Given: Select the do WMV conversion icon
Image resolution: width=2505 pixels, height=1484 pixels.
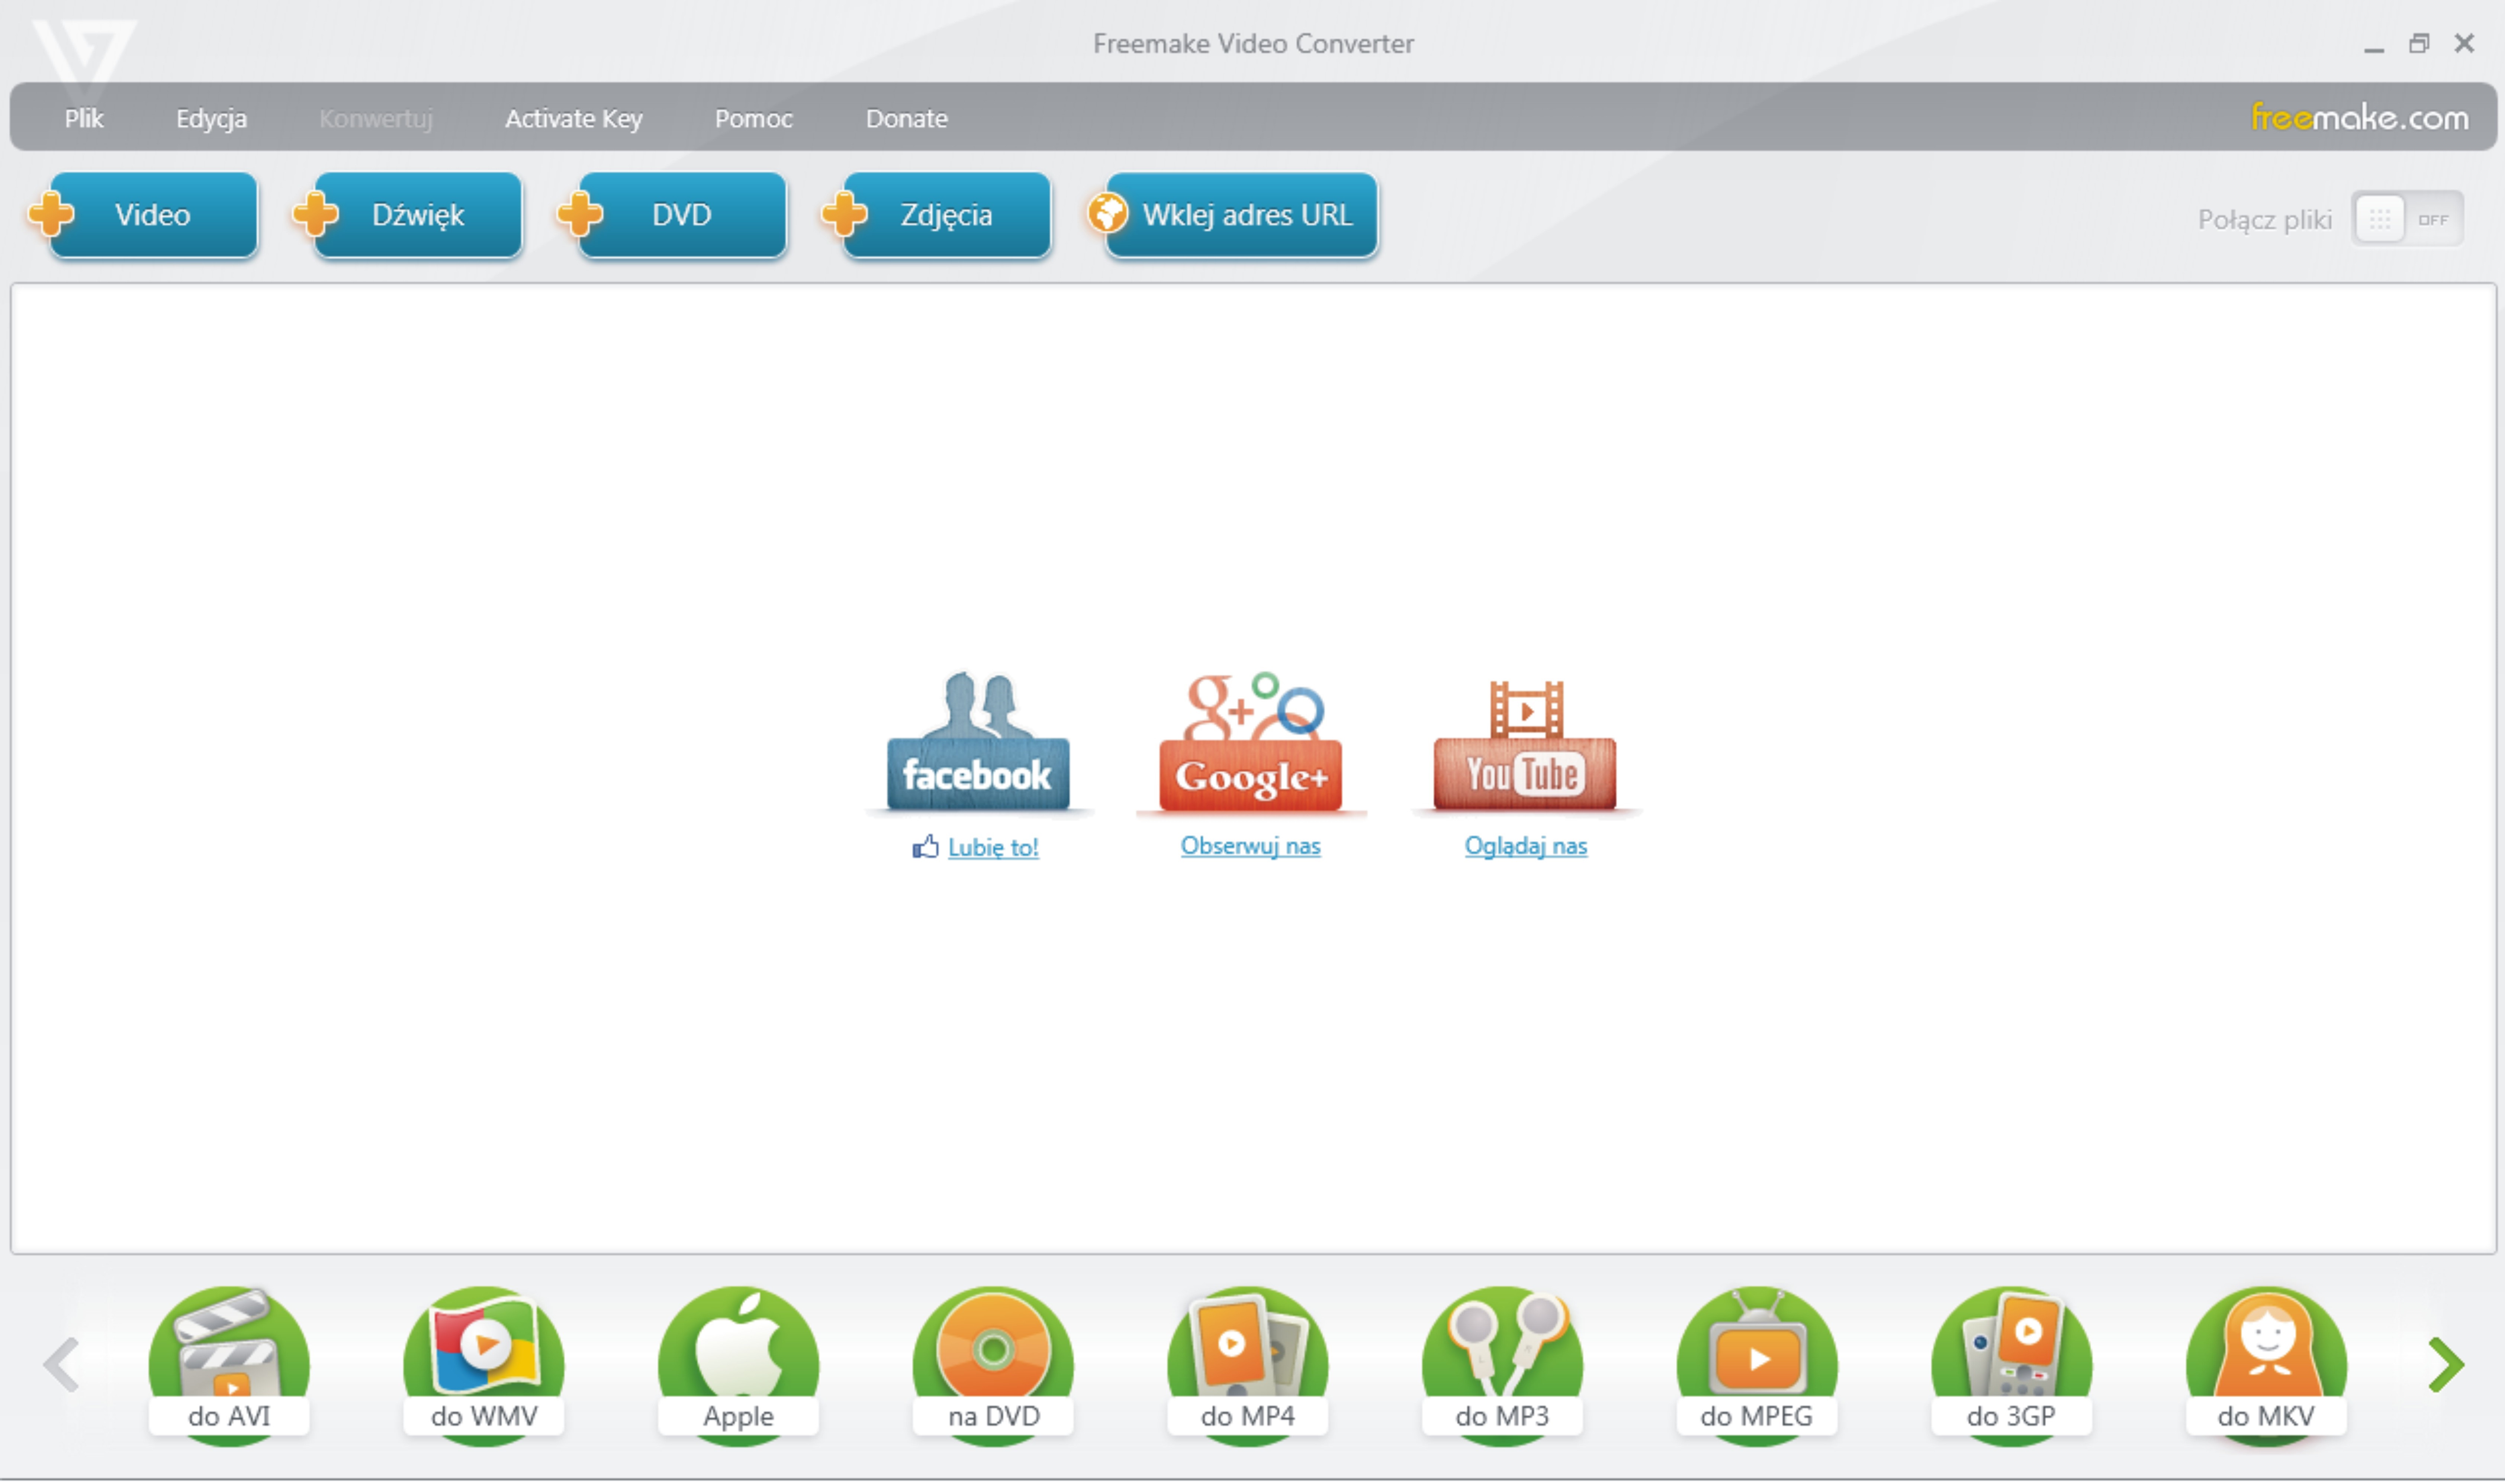Looking at the screenshot, I should 483,1362.
